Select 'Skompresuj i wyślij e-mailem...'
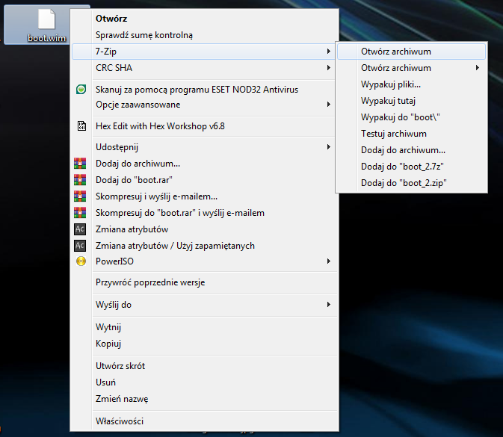Image resolution: width=503 pixels, height=437 pixels. [205, 196]
